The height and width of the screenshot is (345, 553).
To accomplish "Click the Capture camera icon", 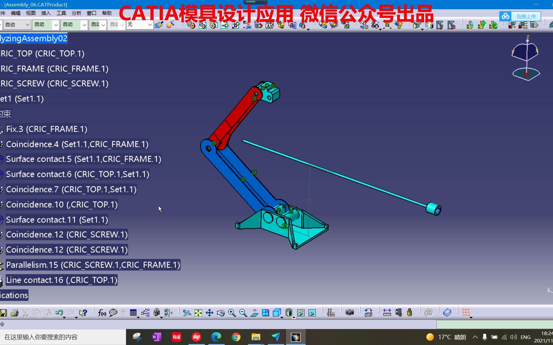I will tap(350, 313).
